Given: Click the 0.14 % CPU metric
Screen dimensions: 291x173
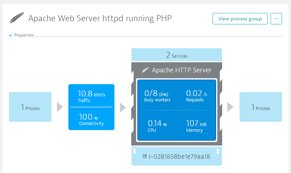Looking at the screenshot, I should coord(157,126).
